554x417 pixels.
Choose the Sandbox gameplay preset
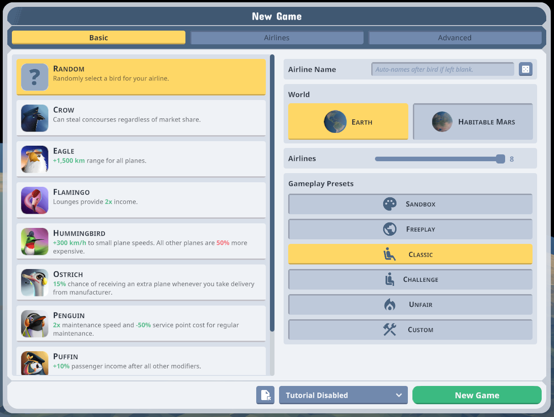[410, 204]
